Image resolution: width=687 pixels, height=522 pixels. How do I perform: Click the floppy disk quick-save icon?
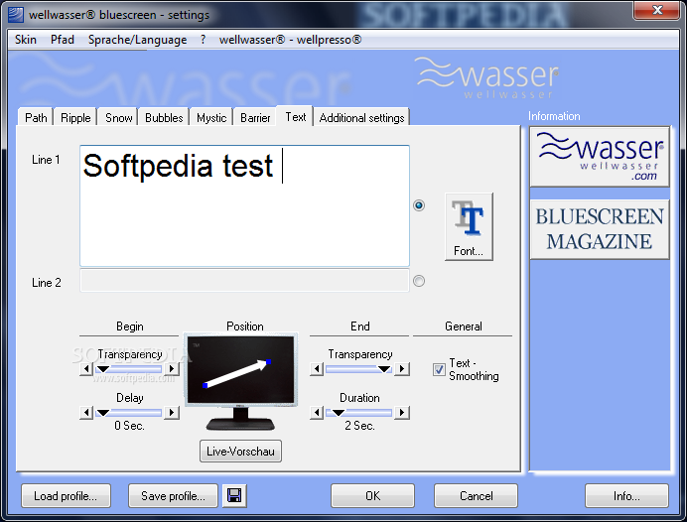click(x=234, y=496)
